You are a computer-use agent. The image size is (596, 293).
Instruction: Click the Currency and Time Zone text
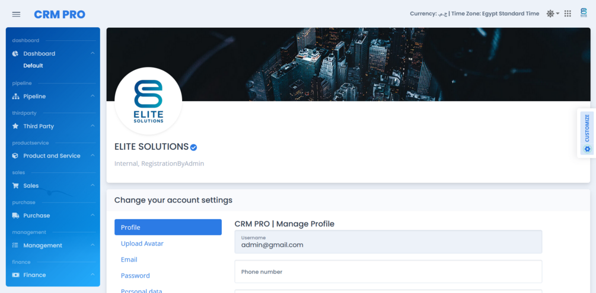tap(474, 14)
